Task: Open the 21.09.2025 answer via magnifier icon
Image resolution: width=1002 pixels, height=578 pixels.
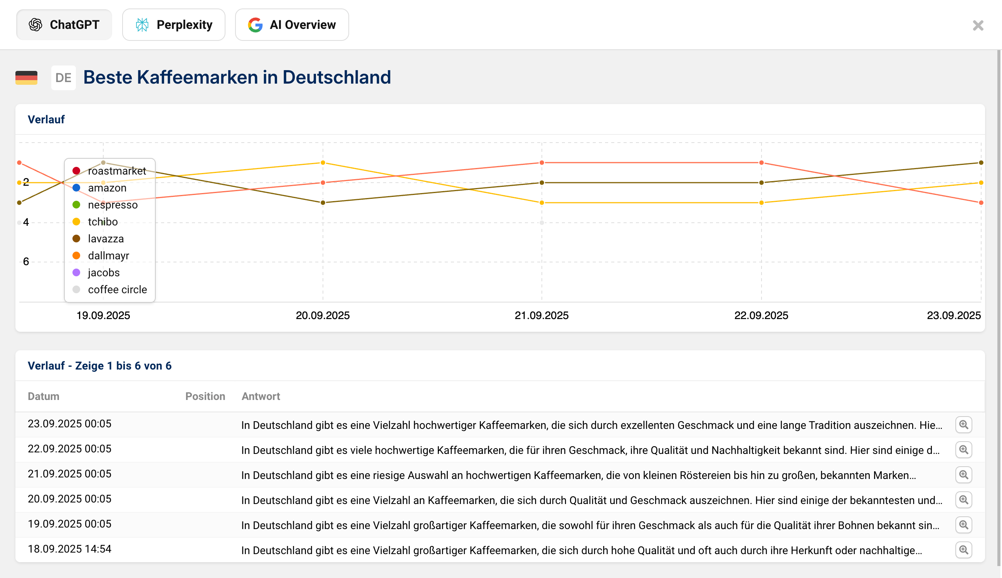Action: (x=964, y=475)
